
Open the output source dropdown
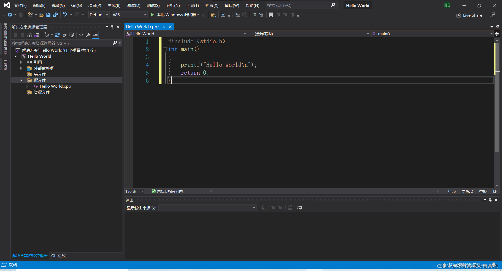[207, 208]
